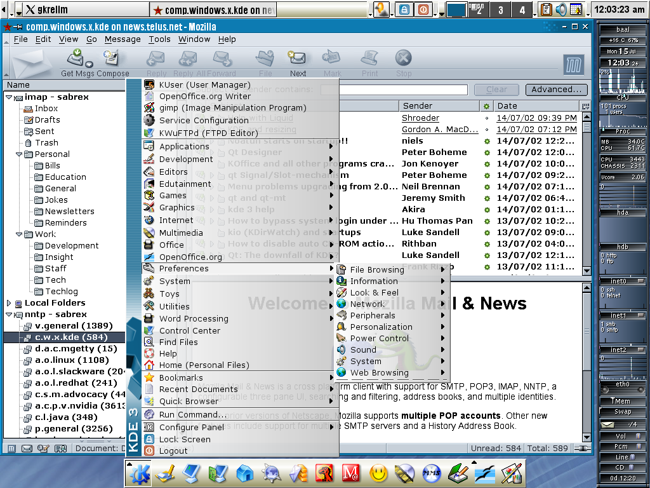Click the Stop toolbar icon
Viewport: 650px width, 488px height.
(x=403, y=58)
